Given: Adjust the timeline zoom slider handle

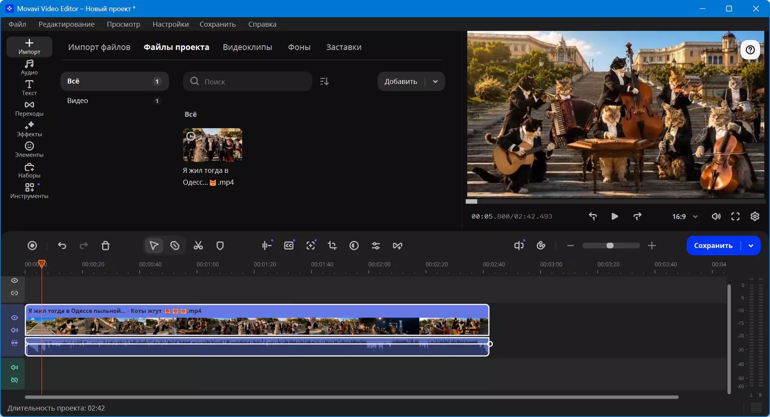Looking at the screenshot, I should pyautogui.click(x=610, y=246).
